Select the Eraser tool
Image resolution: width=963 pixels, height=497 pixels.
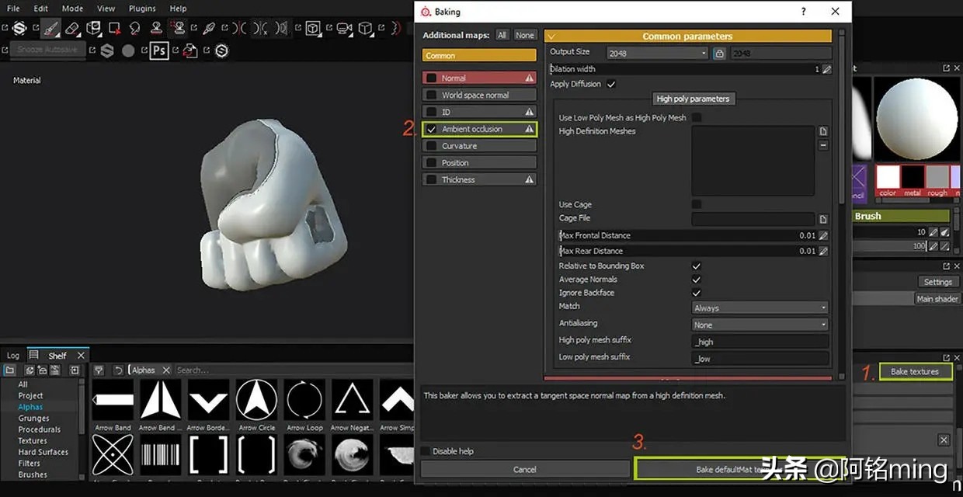(x=73, y=28)
